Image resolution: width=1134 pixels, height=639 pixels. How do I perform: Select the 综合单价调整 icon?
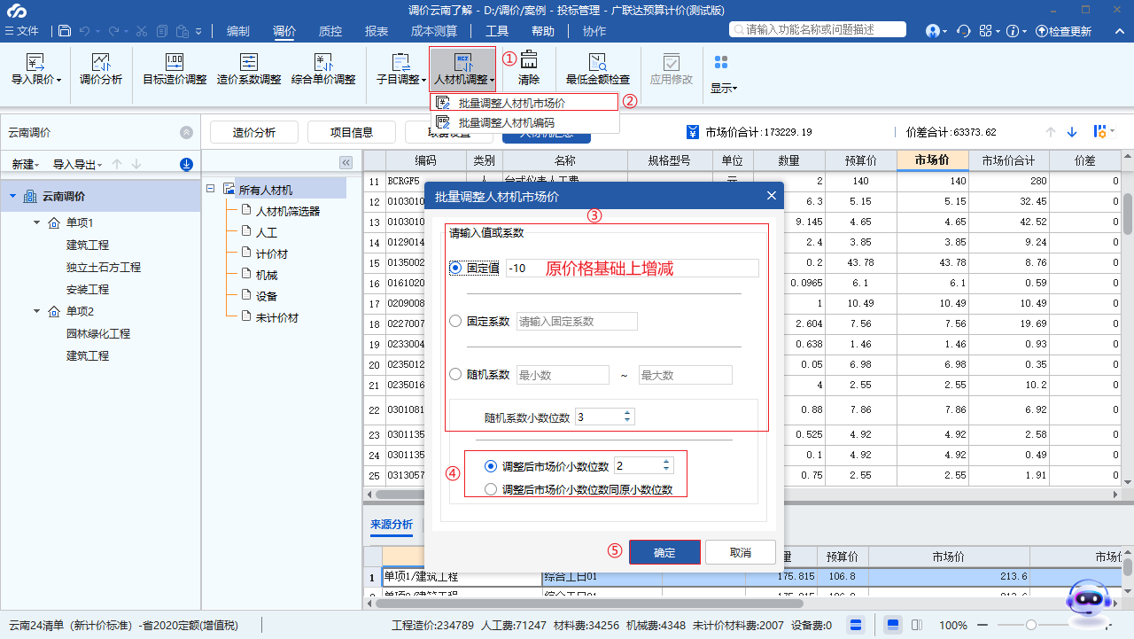322,71
